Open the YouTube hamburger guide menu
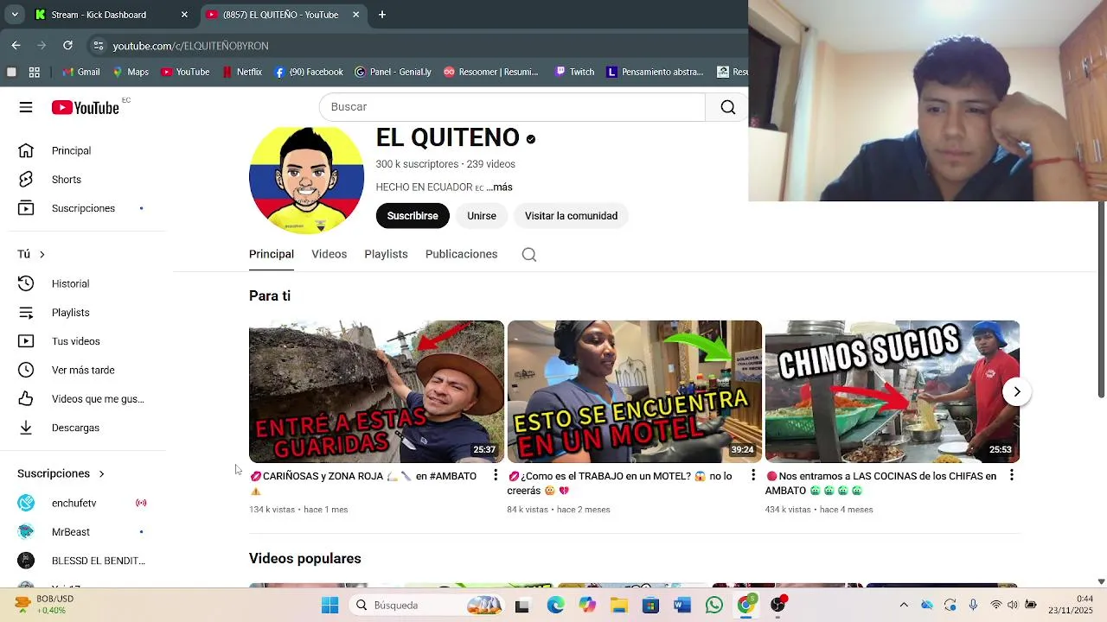The height and width of the screenshot is (622, 1107). point(26,107)
